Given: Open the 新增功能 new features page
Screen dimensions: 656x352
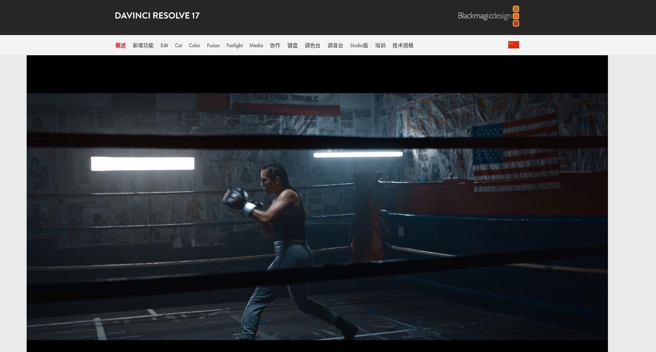Looking at the screenshot, I should 143,46.
